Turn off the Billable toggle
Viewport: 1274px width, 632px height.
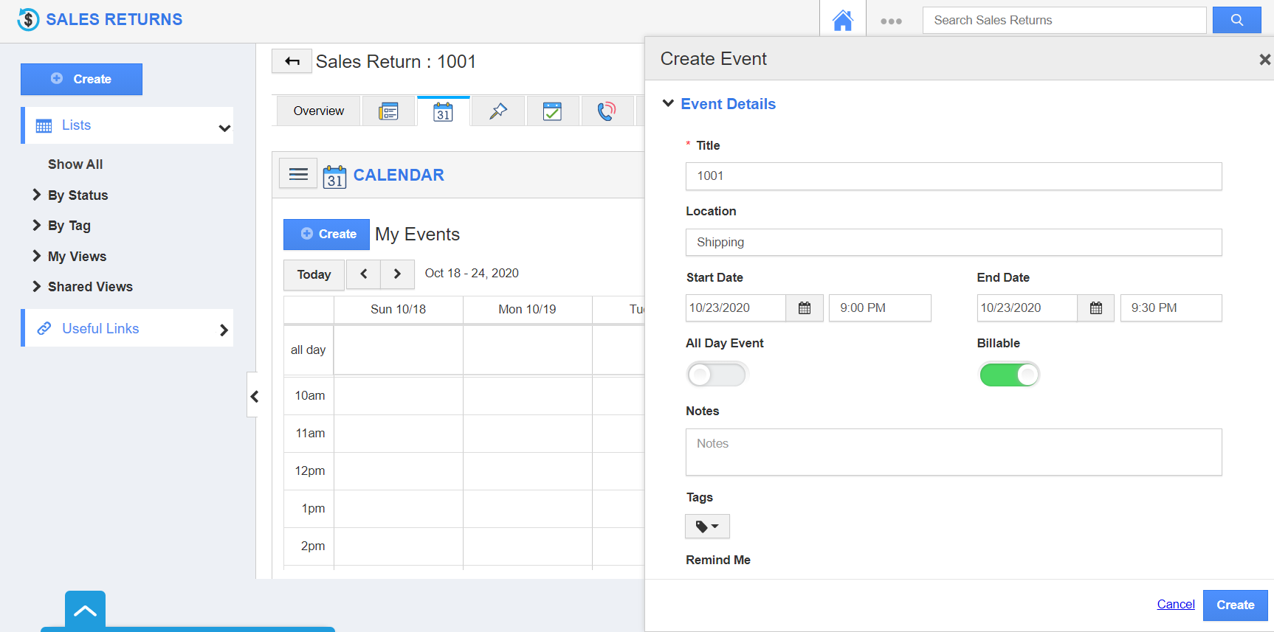coord(1008,375)
